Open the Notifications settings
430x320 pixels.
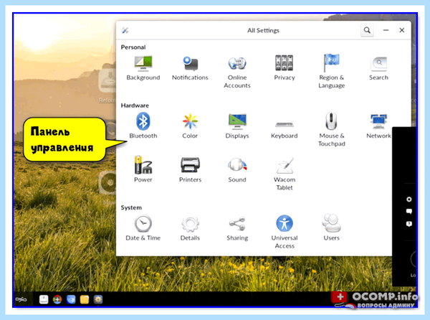(190, 68)
